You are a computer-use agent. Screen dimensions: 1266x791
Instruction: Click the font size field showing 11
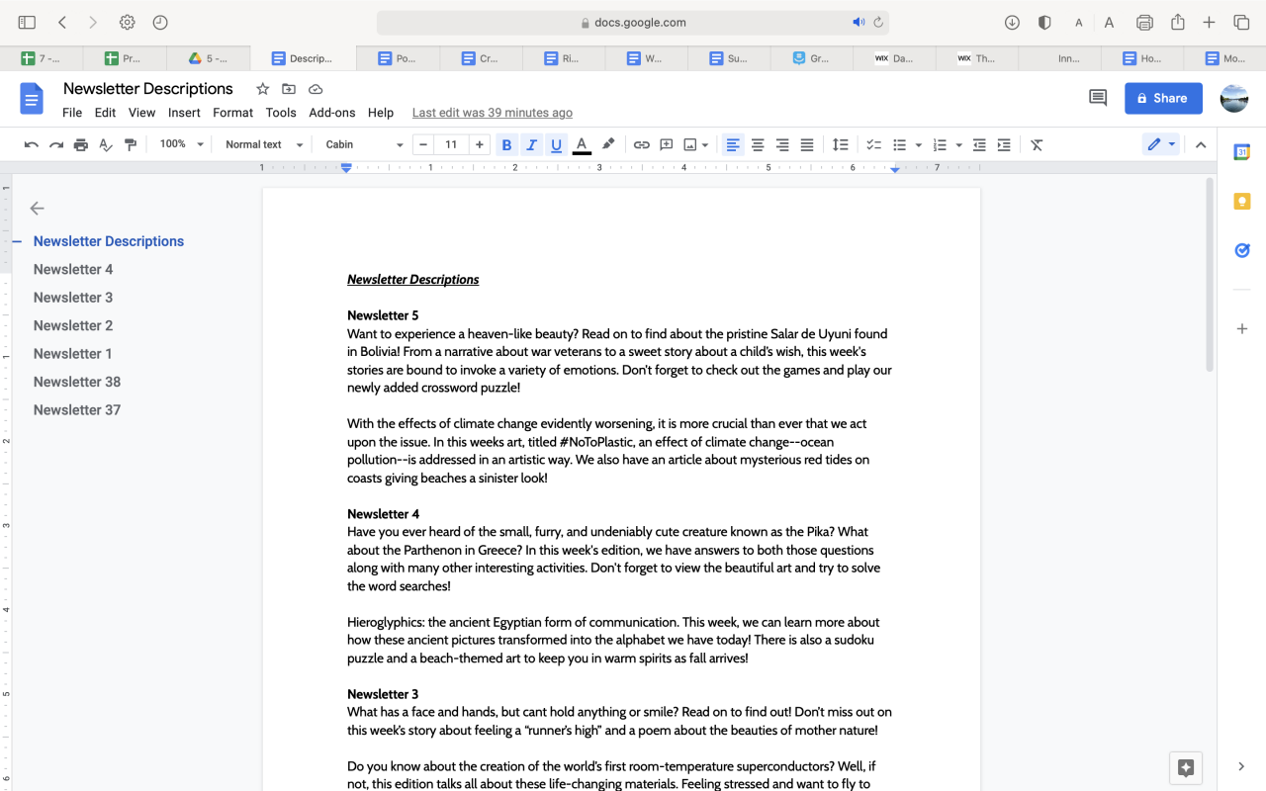(451, 144)
